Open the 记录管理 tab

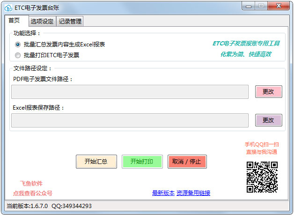pos(70,21)
